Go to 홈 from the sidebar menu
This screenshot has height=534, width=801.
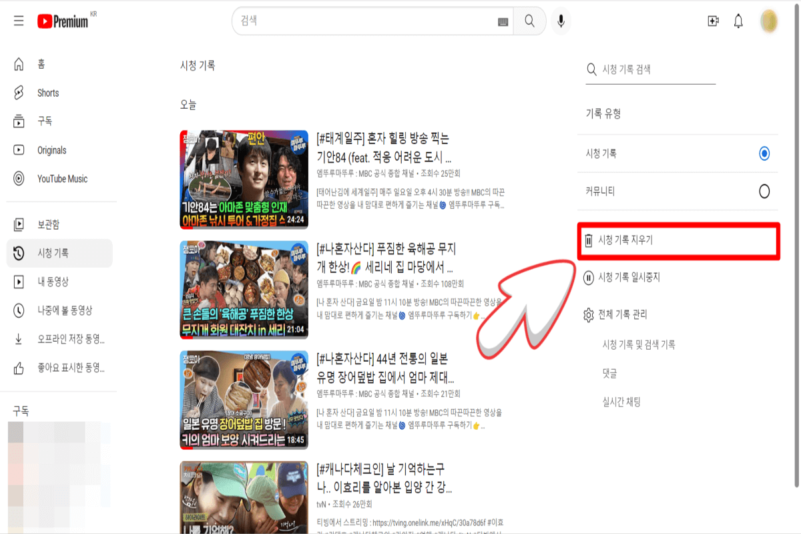40,64
